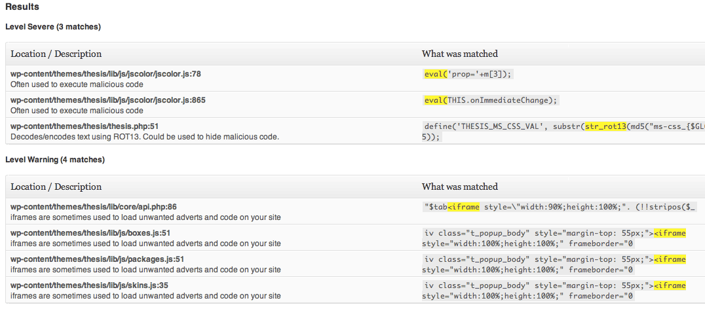Viewport: 705px width, 309px height.
Task: Select the skins.js:35 file path
Action: click(x=89, y=285)
